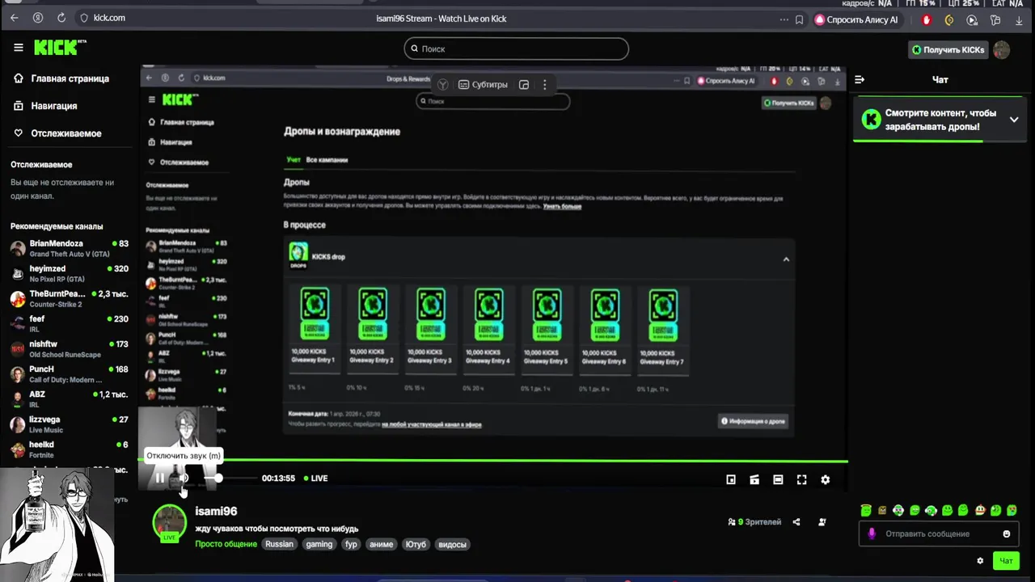
Task: Click the green stream progress bar
Action: click(x=494, y=461)
